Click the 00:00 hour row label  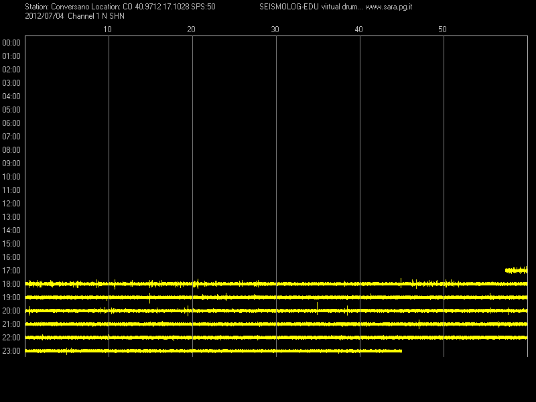coord(11,43)
